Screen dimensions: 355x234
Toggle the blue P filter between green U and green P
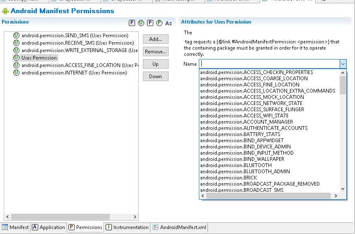click(150, 23)
